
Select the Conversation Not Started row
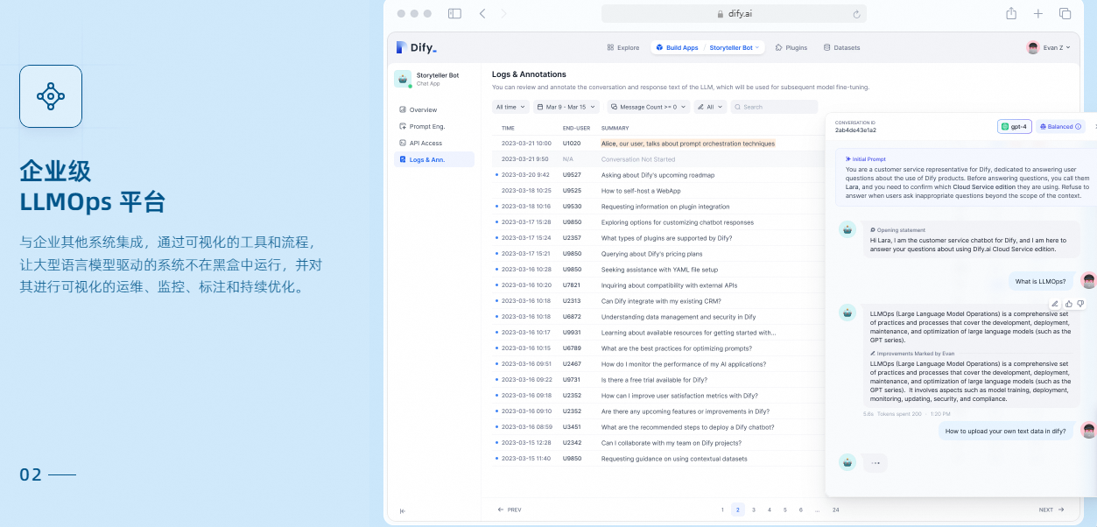coord(658,158)
